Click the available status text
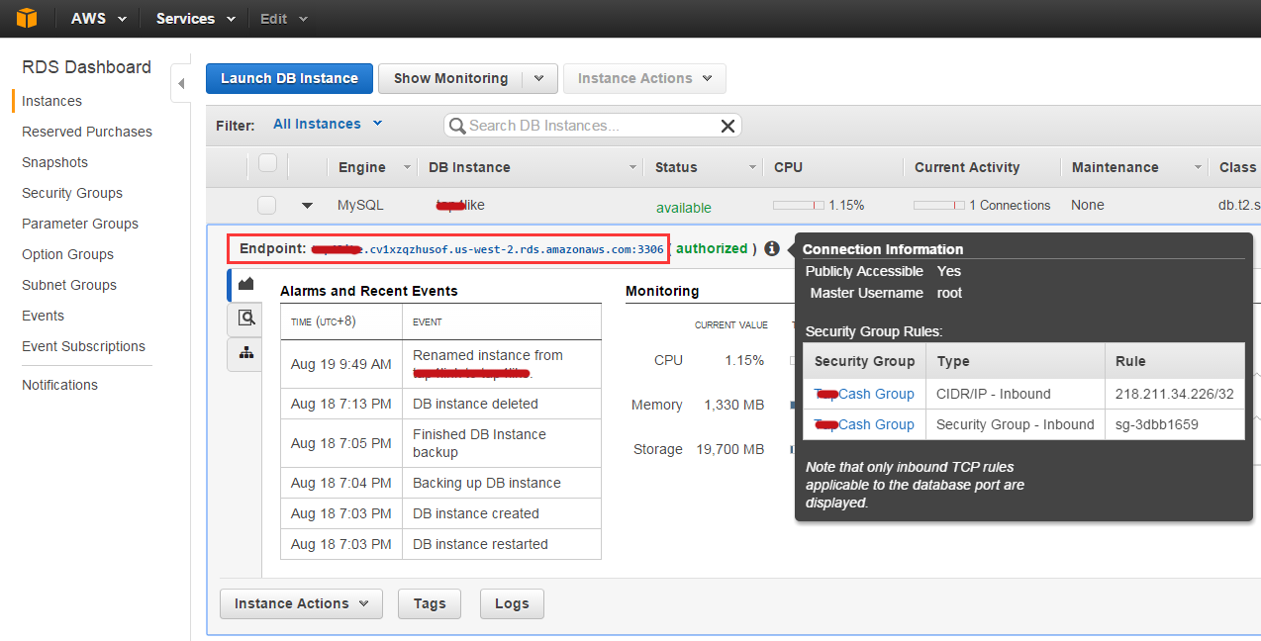The width and height of the screenshot is (1261, 641). click(683, 208)
